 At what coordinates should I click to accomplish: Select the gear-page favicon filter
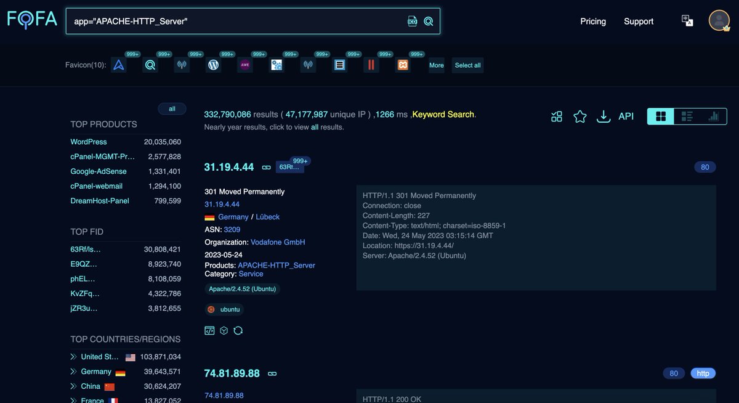pos(277,65)
